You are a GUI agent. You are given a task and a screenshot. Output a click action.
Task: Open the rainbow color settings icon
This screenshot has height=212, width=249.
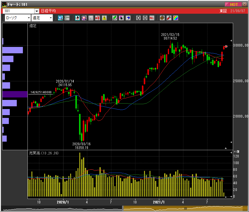click(x=175, y=18)
